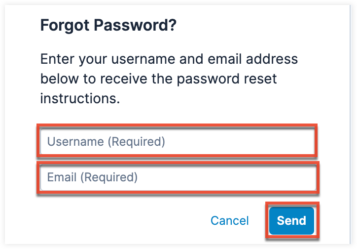The height and width of the screenshot is (249, 357).
Task: Focus the username text box
Action: coord(177,142)
